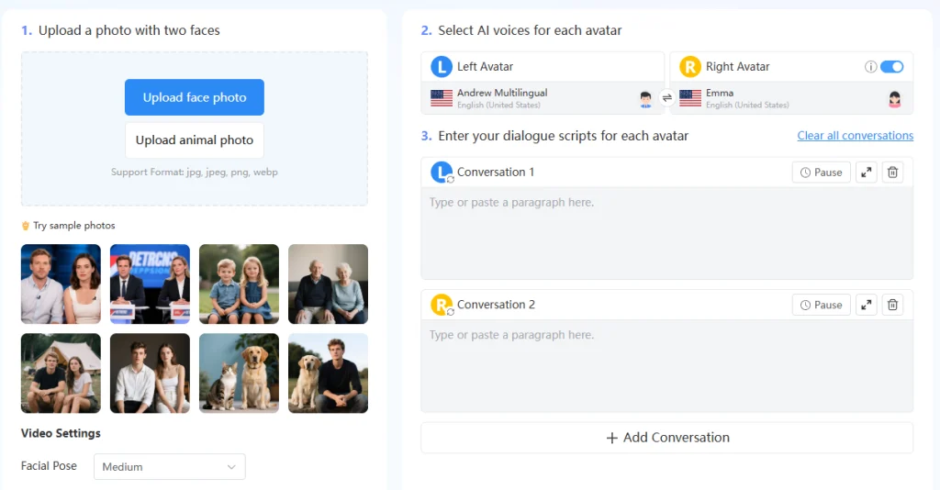Screen dimensions: 940x490
Task: Click the R avatar icon in Conversation 2
Action: (x=442, y=305)
